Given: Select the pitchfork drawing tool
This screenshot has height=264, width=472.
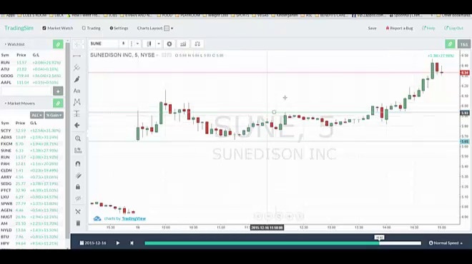Looking at the screenshot, I should (77, 68).
